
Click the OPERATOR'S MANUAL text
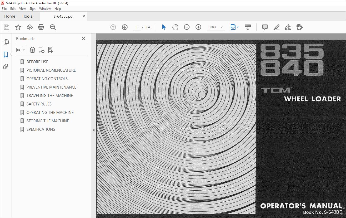(x=301, y=206)
